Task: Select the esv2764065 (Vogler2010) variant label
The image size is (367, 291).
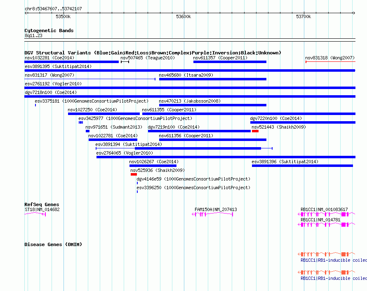Action: (125, 153)
